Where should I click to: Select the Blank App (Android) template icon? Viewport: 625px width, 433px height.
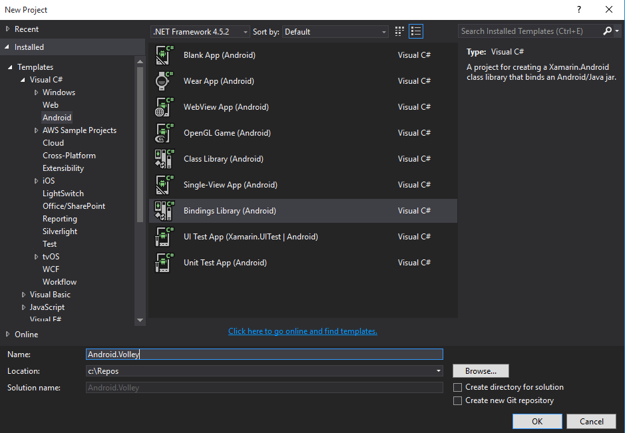(x=164, y=55)
